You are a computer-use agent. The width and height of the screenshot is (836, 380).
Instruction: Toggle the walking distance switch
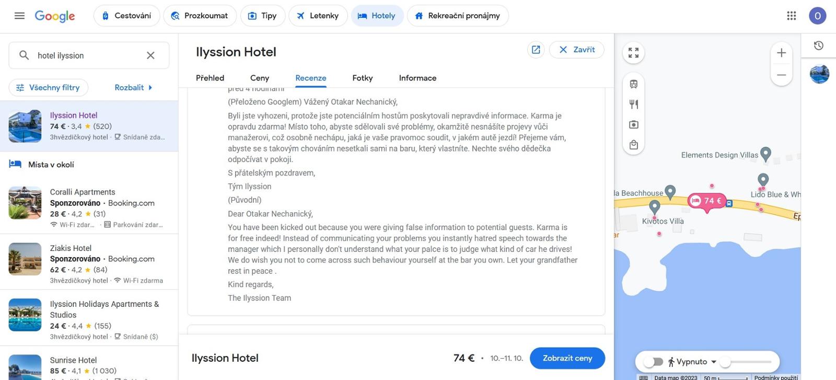point(653,362)
